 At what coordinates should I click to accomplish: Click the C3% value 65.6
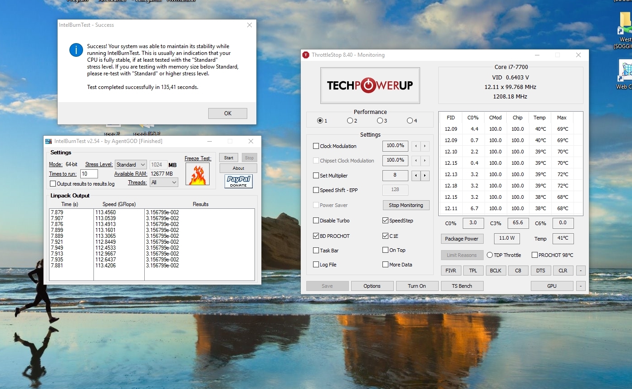(x=518, y=223)
